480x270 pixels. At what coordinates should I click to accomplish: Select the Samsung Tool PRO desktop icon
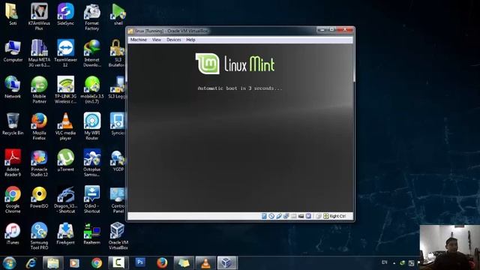pos(39,235)
